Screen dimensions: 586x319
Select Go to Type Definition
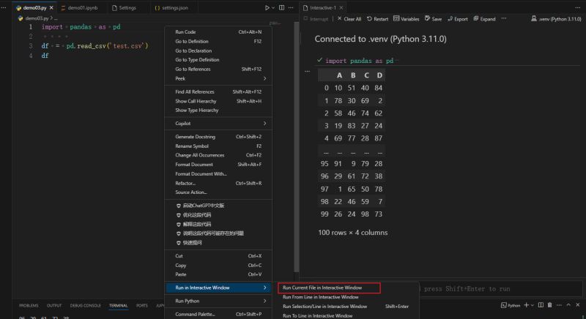pyautogui.click(x=218, y=60)
